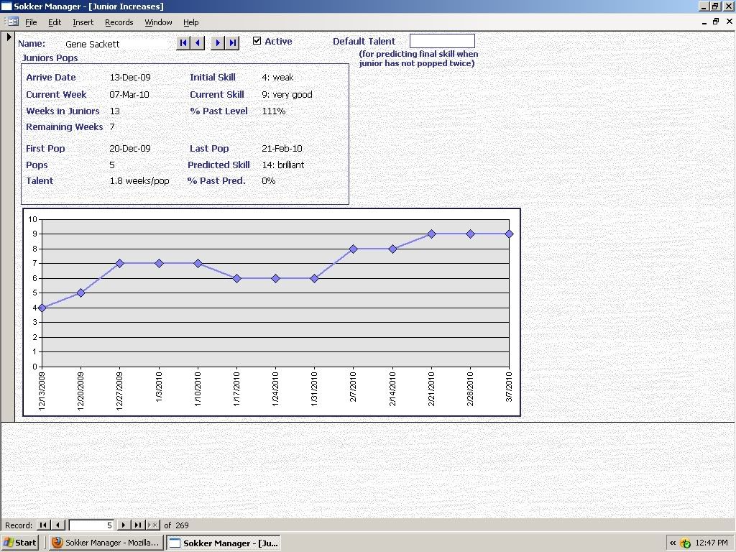
Task: Open the Insert menu
Action: pyautogui.click(x=83, y=22)
